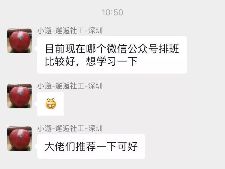Open the apple avatar beside the first message

pos(19,41)
